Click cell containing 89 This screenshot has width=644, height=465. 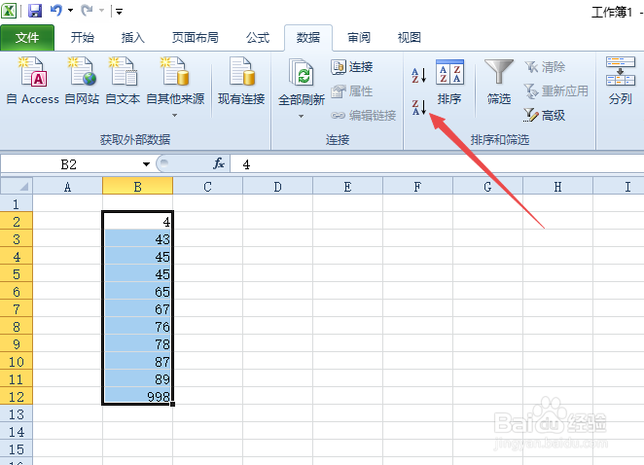pyautogui.click(x=137, y=379)
